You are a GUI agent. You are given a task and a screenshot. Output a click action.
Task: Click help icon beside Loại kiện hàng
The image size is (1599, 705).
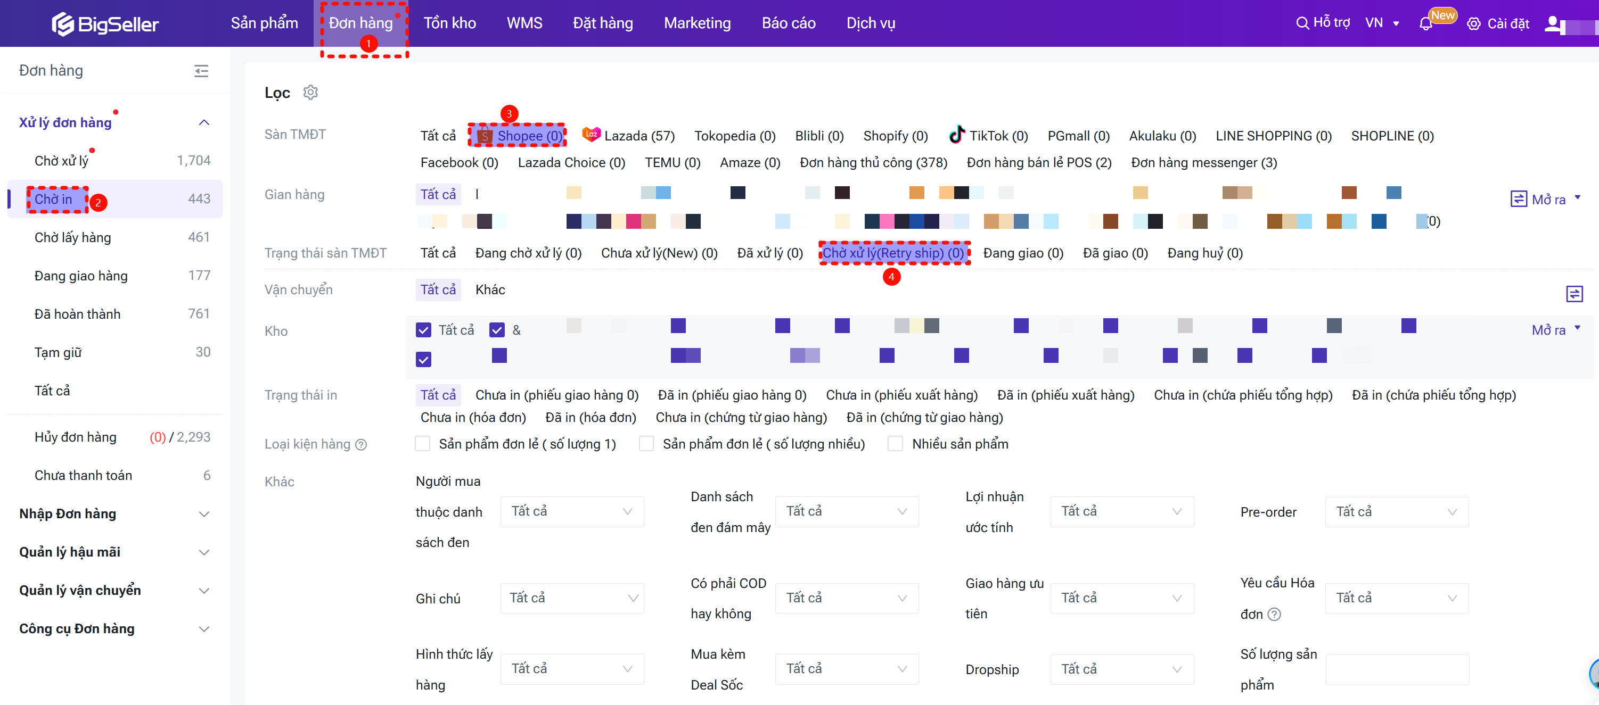(361, 445)
